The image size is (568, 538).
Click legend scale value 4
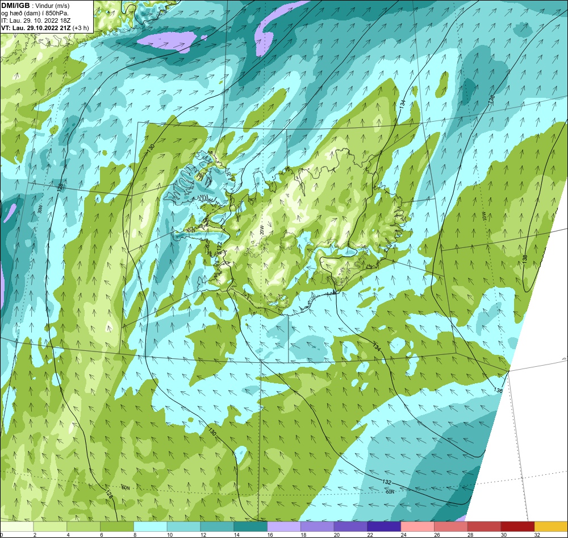point(68,535)
